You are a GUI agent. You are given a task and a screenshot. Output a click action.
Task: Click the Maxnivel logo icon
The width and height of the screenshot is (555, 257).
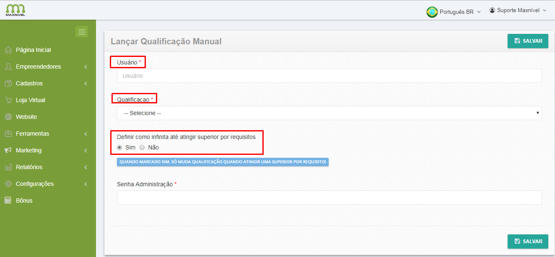[x=16, y=9]
